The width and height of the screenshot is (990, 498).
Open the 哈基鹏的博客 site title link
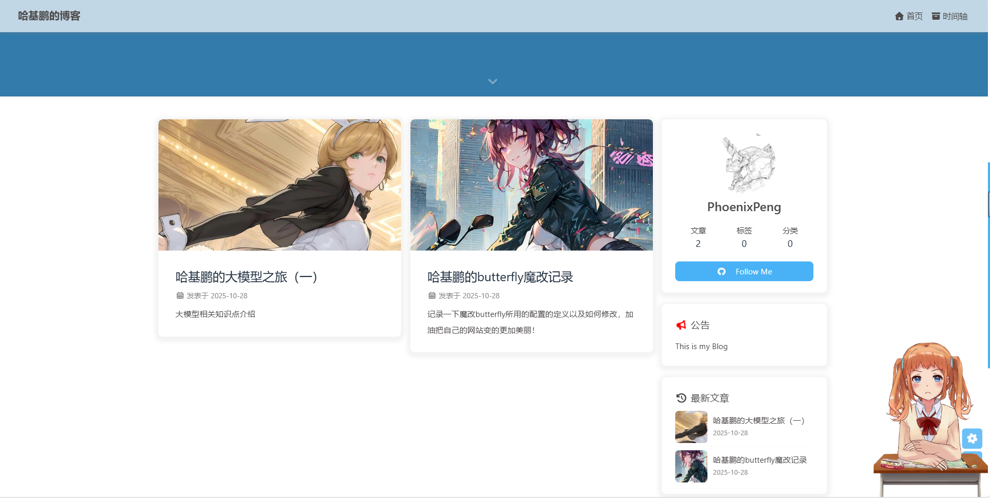click(x=49, y=16)
